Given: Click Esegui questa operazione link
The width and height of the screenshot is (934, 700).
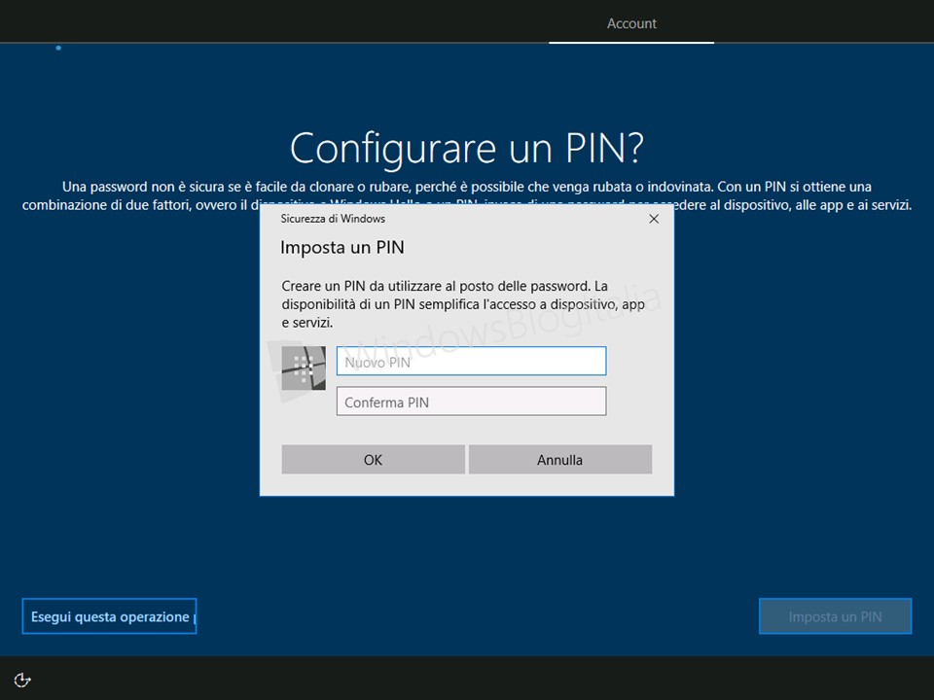Looking at the screenshot, I should click(x=110, y=616).
